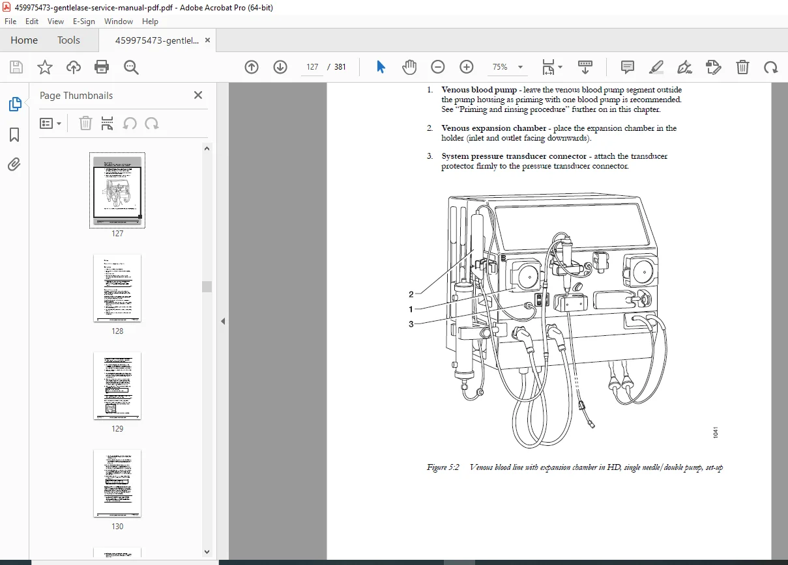This screenshot has height=565, width=788.
Task: Click the thumbnails scrollbar handle
Action: click(207, 286)
